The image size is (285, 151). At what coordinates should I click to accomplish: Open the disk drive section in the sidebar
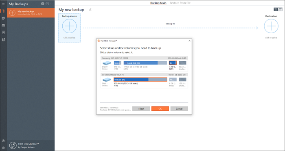coord(3,25)
